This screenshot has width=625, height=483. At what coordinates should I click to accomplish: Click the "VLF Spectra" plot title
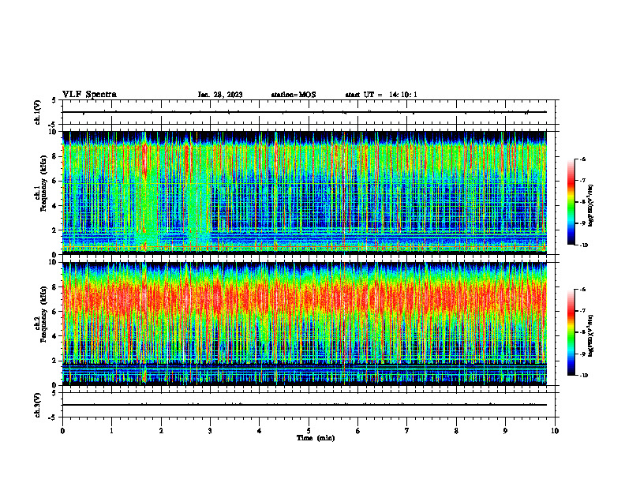click(89, 95)
